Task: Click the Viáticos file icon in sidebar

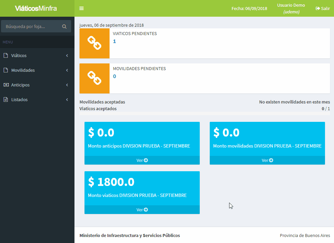Action: [x=5, y=56]
